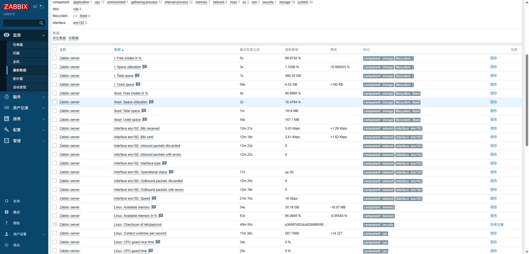Show help for 'Linux: CPU guest nice time'
The height and width of the screenshot is (254, 529).
(x=158, y=242)
